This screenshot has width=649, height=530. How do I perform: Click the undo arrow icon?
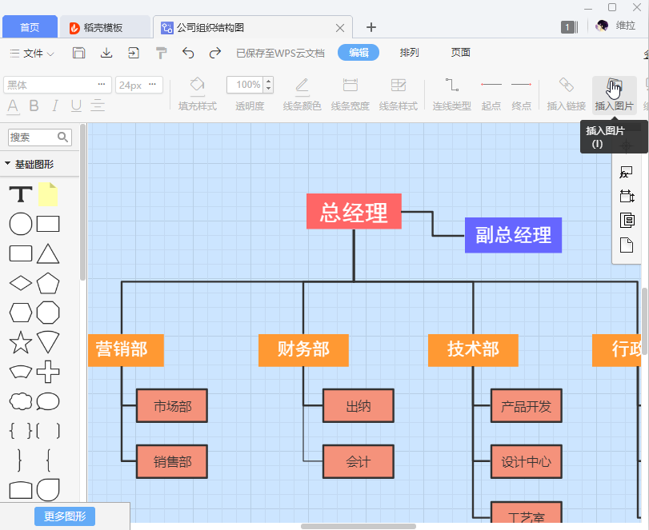pos(189,53)
